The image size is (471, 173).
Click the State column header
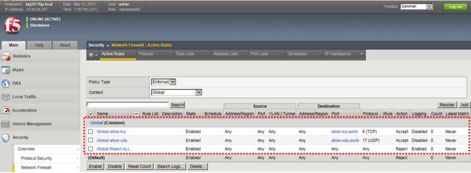190,114
